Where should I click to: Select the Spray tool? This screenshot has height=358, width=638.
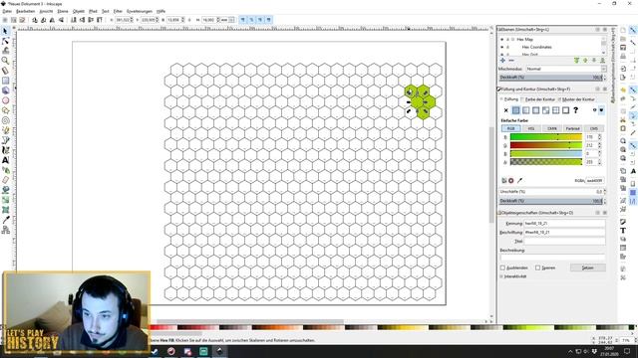coord(5,170)
